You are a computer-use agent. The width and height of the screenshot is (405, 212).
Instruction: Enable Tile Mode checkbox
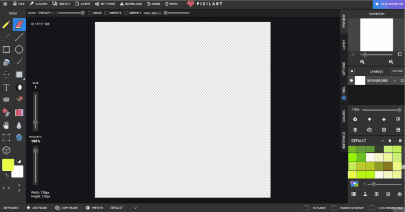coord(306,208)
